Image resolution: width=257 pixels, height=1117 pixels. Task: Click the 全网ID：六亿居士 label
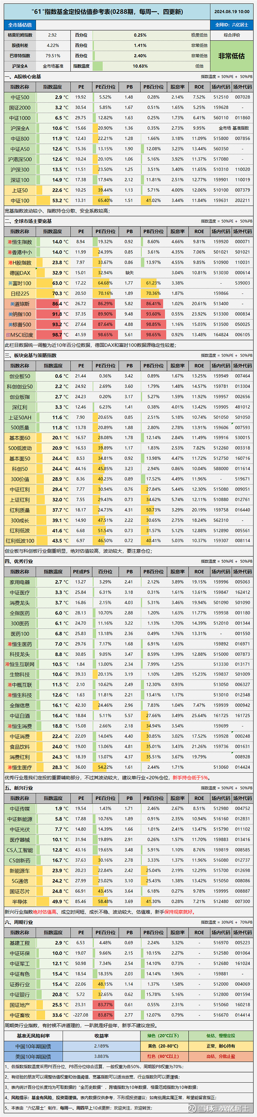point(232,25)
